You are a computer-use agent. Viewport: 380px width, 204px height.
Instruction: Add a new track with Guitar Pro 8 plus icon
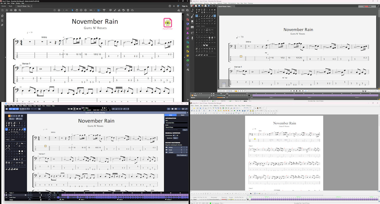point(6,193)
